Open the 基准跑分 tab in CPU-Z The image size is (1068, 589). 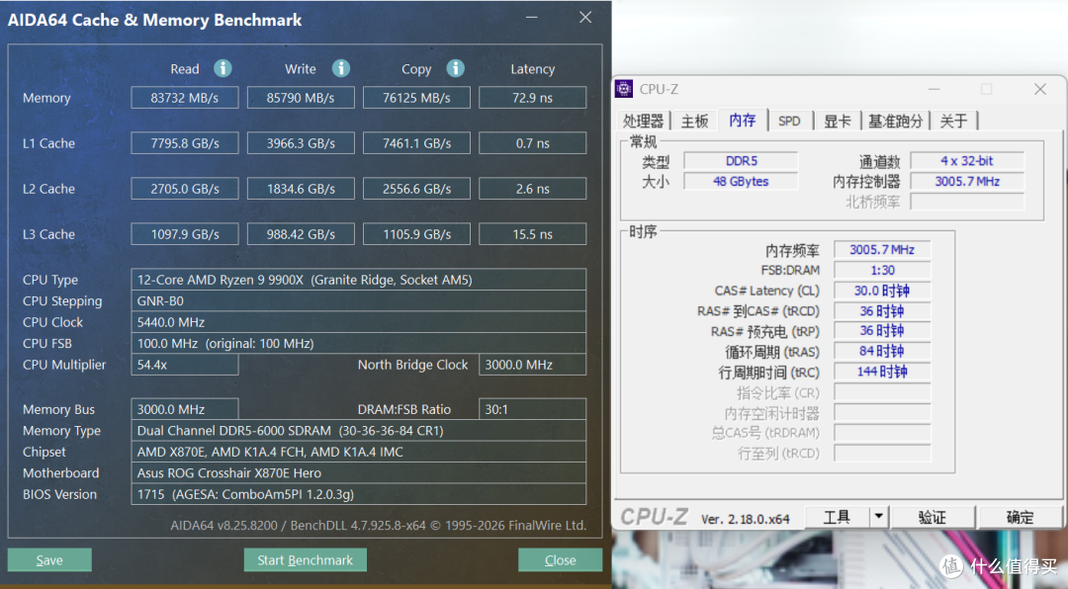(x=895, y=121)
